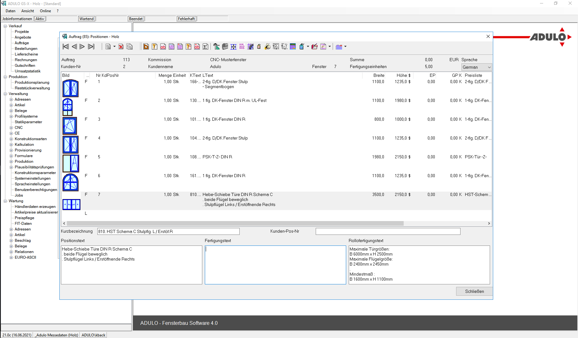Open the Sprache German language dropdown
The image size is (578, 338).
tap(477, 67)
